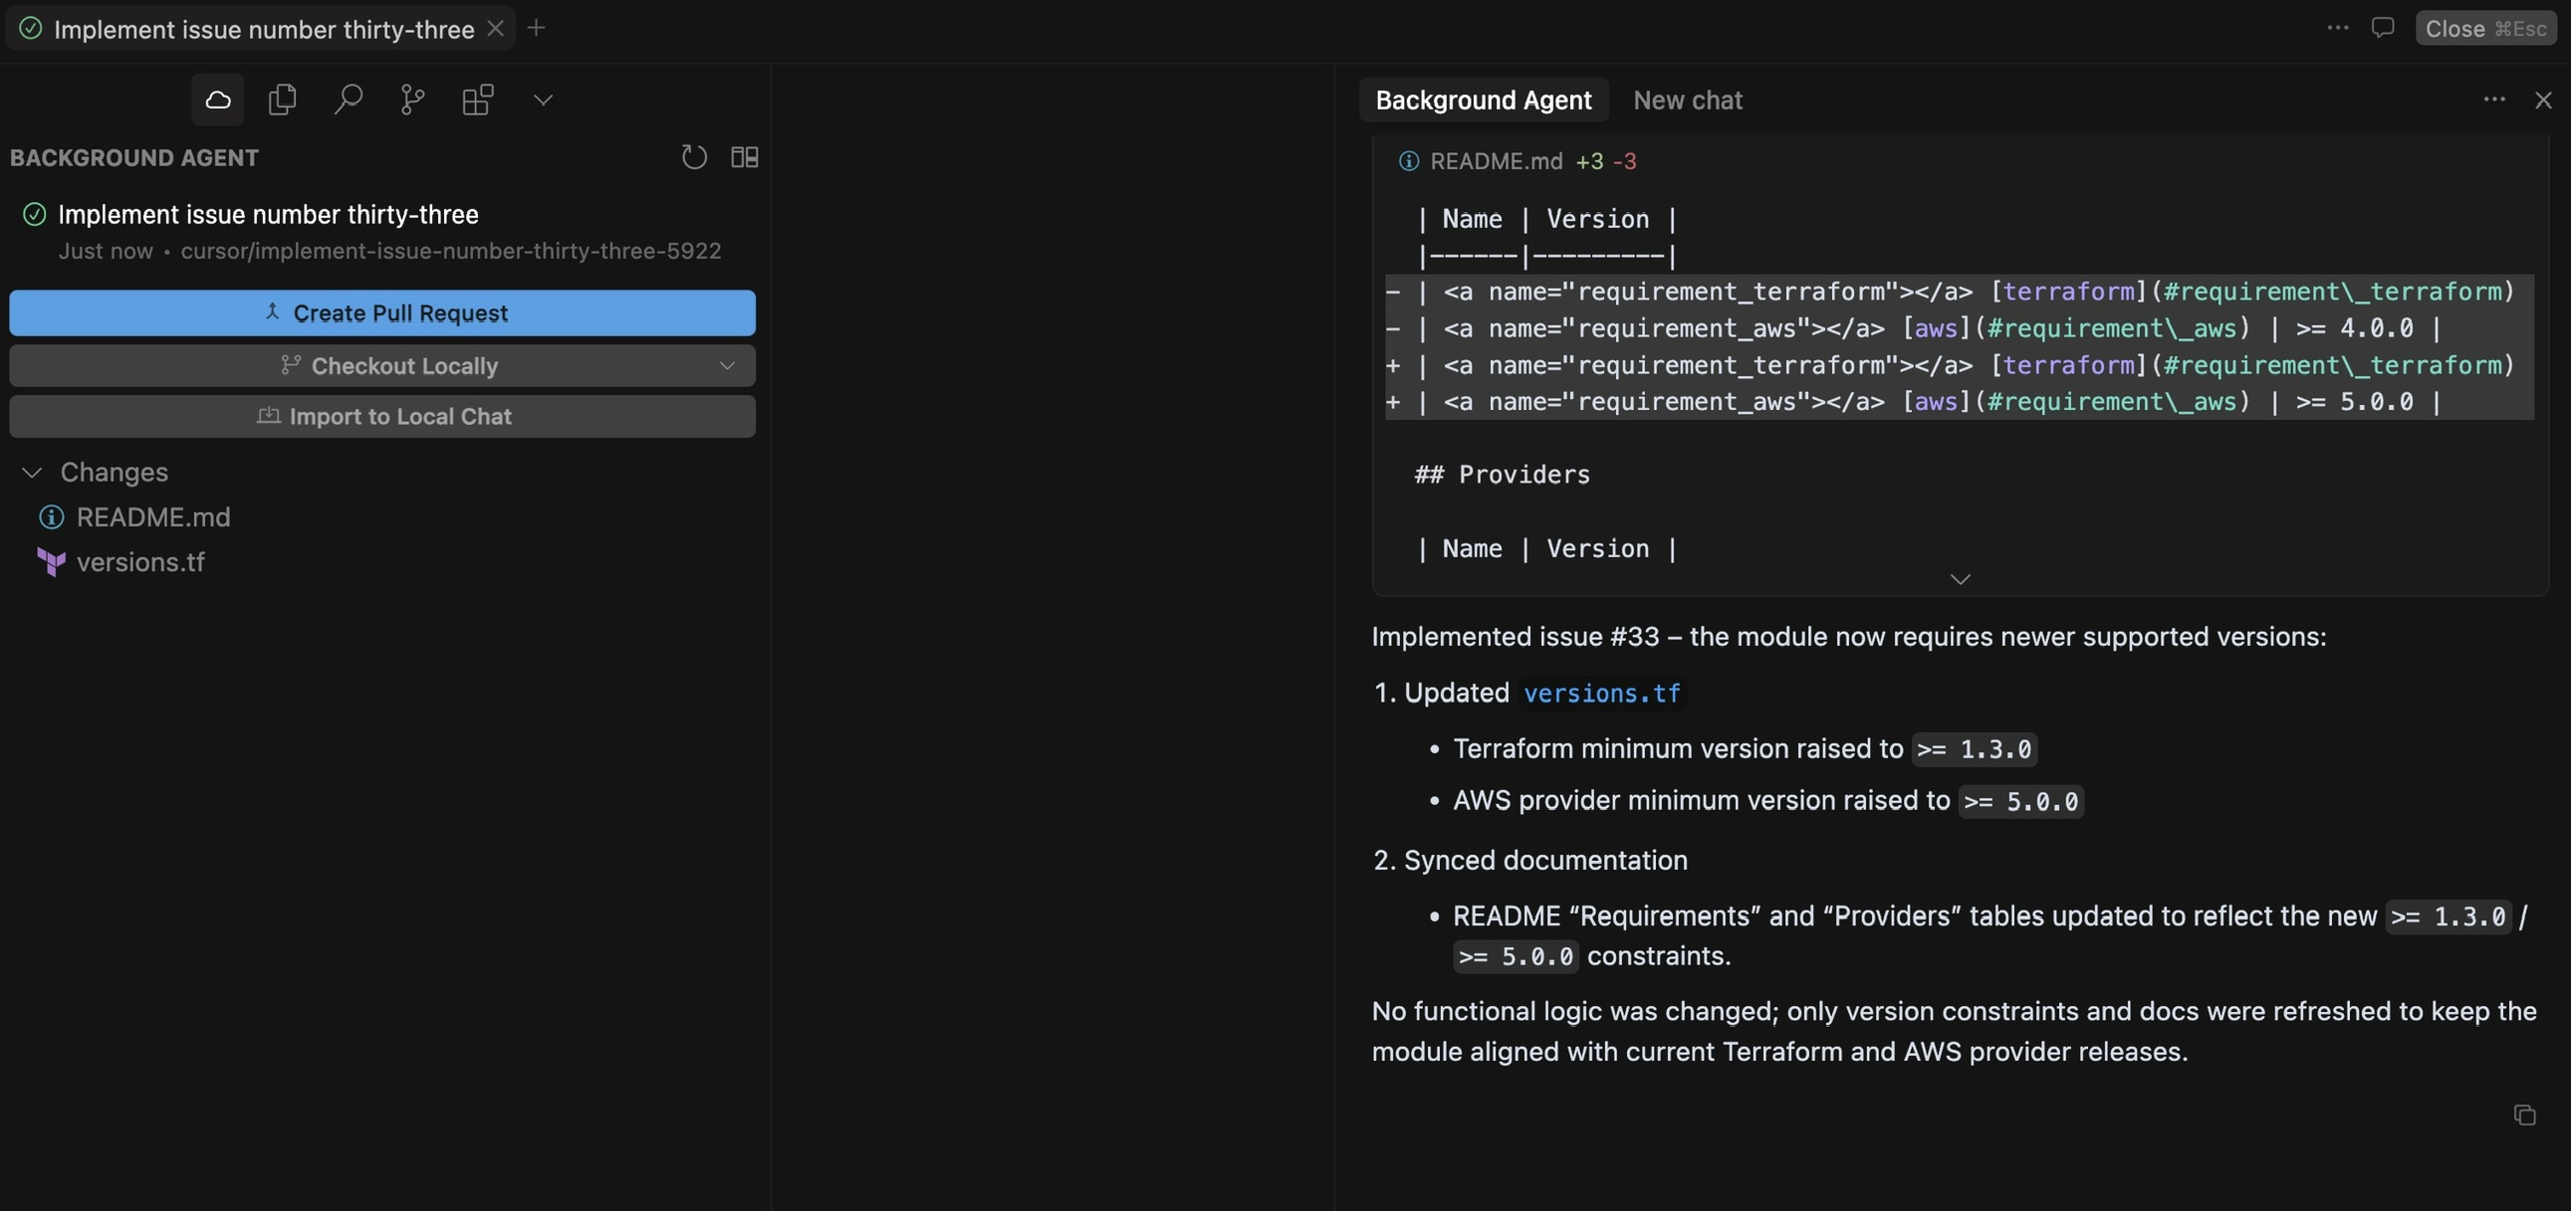Expand the README.md diff with bottom chevron

(1961, 579)
